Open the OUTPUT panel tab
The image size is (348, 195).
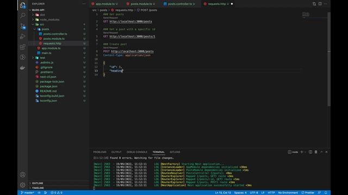coord(116,152)
